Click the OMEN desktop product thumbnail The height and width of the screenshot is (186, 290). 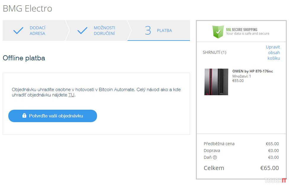(x=216, y=82)
